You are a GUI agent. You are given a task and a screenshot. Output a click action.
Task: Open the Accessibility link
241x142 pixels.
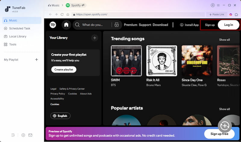[x=57, y=99]
